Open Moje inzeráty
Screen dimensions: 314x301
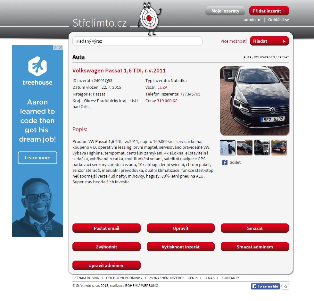[x=225, y=11]
